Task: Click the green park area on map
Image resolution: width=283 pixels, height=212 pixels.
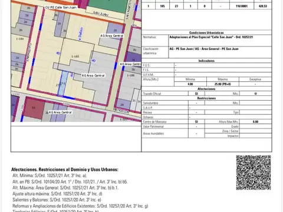Action: (x=108, y=5)
